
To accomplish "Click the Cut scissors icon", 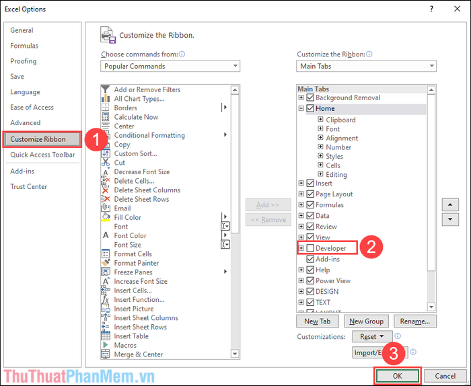I will 106,162.
